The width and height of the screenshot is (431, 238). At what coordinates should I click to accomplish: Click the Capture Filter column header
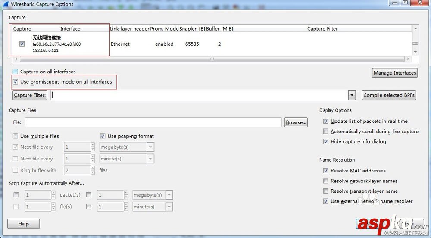tap(322, 29)
